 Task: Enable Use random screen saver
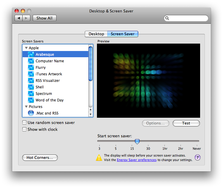tap(24, 122)
